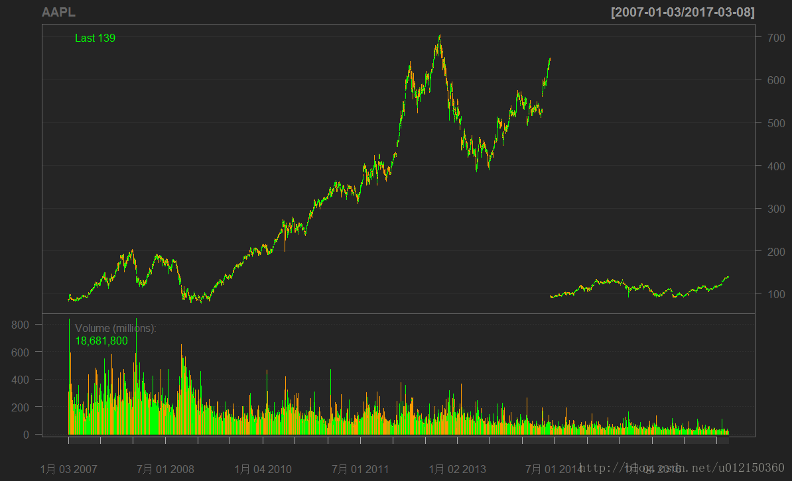The height and width of the screenshot is (481, 792).
Task: Click the '1月 02 2013' date label
Action: (457, 469)
